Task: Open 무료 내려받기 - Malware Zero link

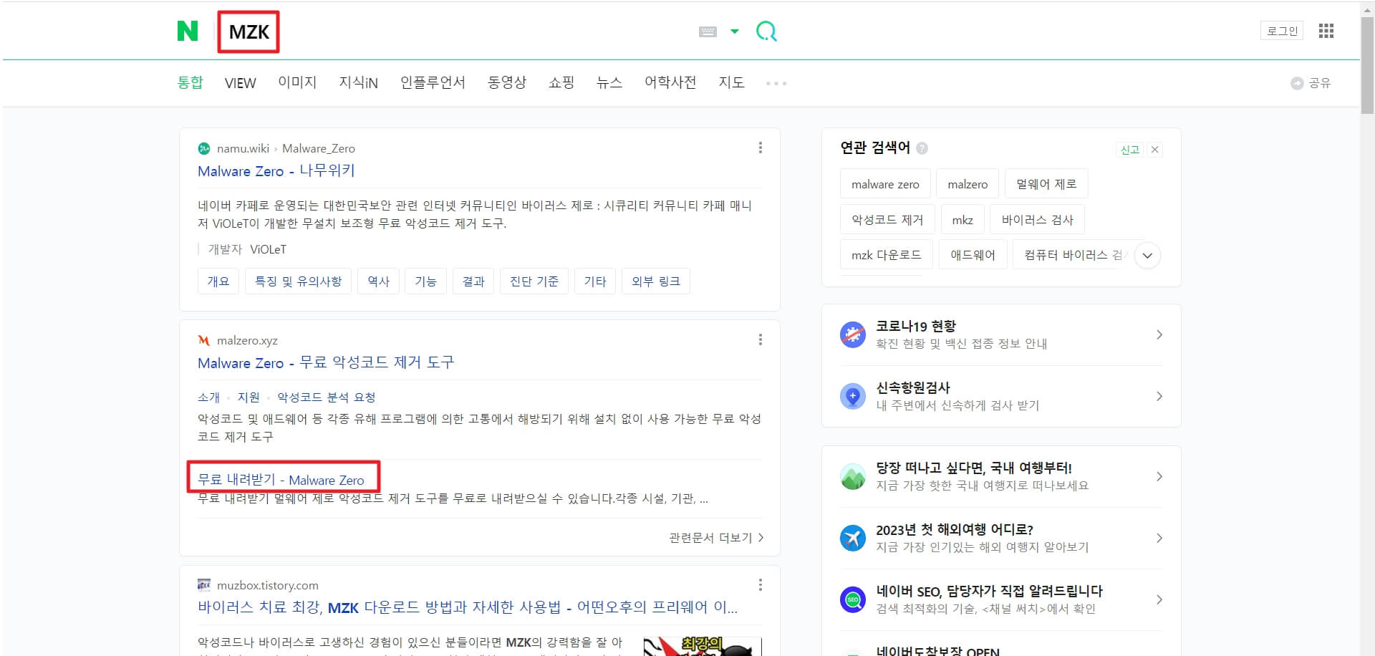Action: click(281, 479)
